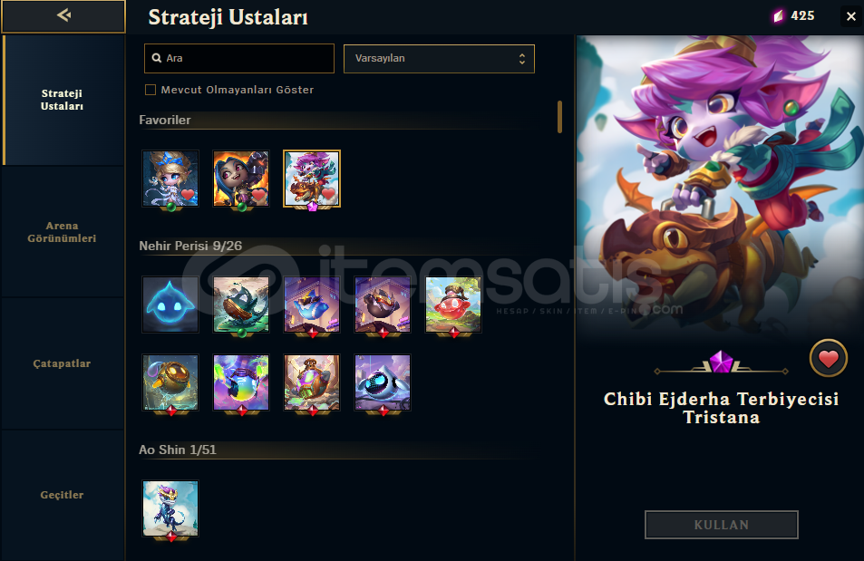Toggle the heart favorite button for Tristana
This screenshot has height=561, width=864.
coord(828,359)
